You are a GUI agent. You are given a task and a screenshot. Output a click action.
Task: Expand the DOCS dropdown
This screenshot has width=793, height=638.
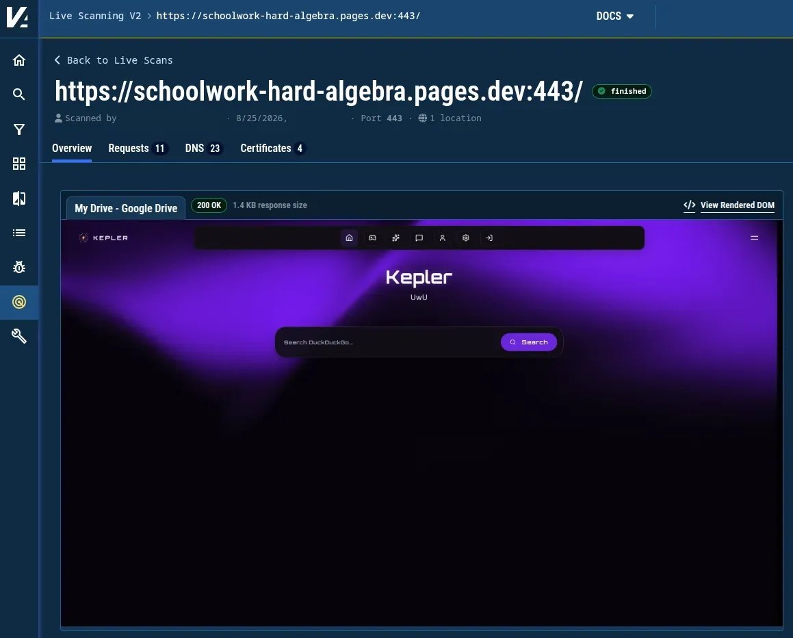click(614, 16)
